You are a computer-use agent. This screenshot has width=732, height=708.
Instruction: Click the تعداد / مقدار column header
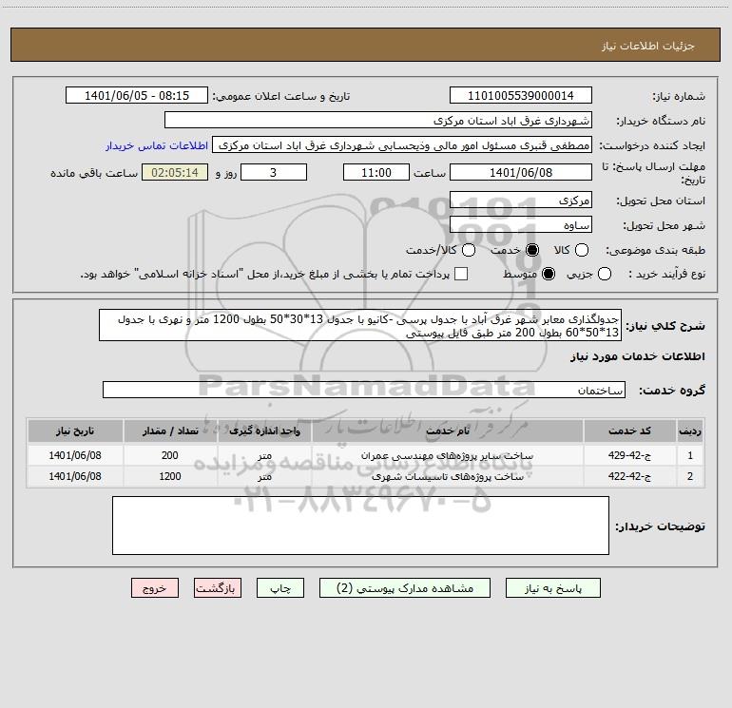(x=170, y=431)
